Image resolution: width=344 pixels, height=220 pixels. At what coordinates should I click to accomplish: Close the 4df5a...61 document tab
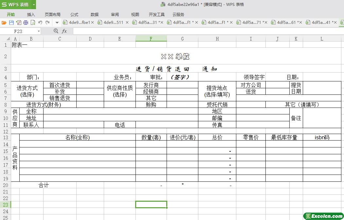(300, 22)
